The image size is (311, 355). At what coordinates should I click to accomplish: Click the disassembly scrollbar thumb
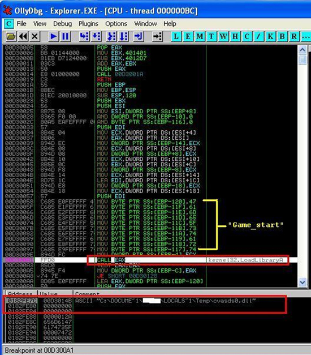click(x=303, y=59)
